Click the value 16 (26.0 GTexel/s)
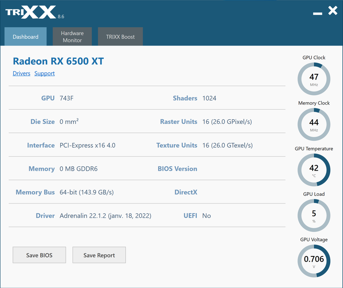This screenshot has height=288, width=343. [227, 145]
